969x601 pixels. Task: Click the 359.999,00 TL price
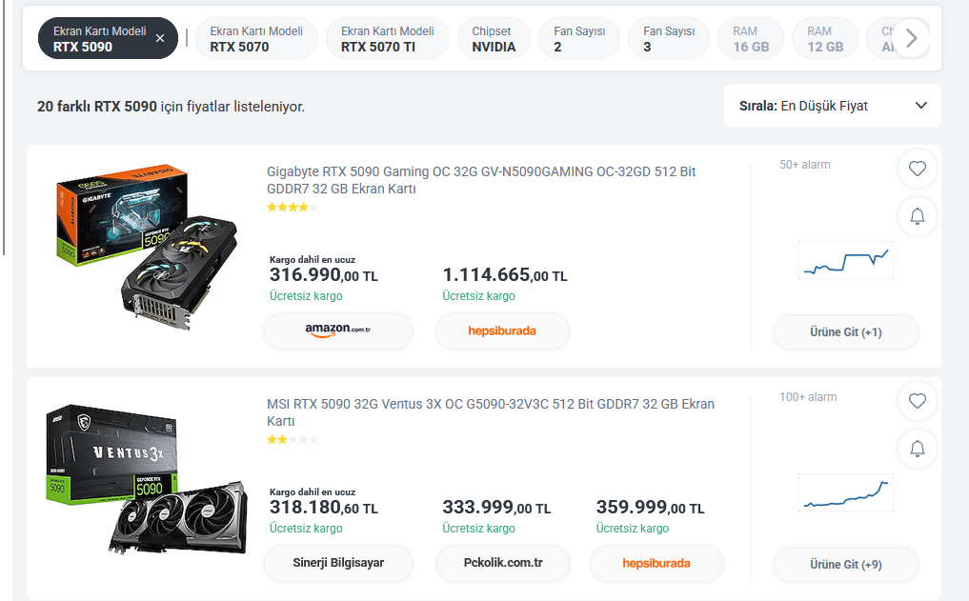pyautogui.click(x=650, y=507)
